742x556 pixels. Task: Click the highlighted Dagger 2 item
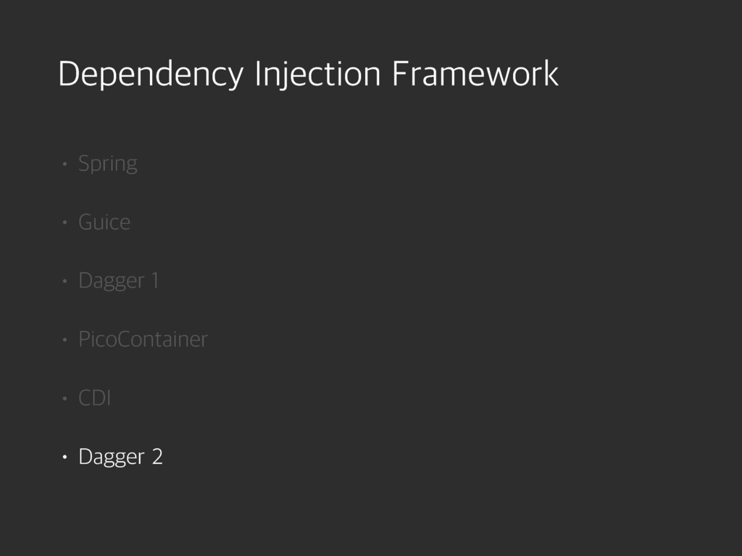coord(120,457)
